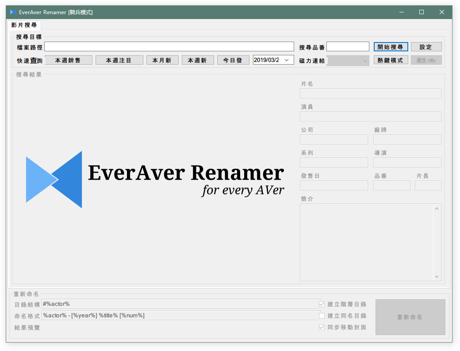This screenshot has width=460, height=351.
Task: Click the 系列 series field
Action: (334, 162)
